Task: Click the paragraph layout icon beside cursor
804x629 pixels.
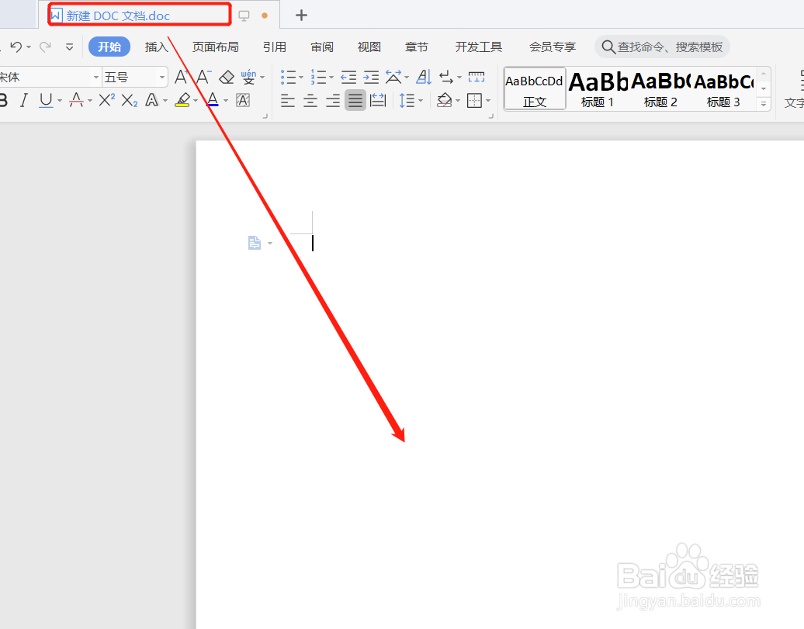Action: [x=255, y=243]
